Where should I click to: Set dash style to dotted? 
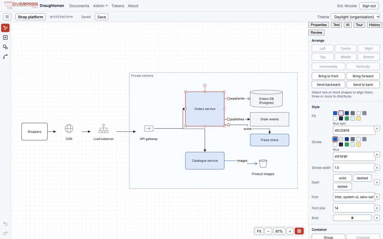[342, 186]
